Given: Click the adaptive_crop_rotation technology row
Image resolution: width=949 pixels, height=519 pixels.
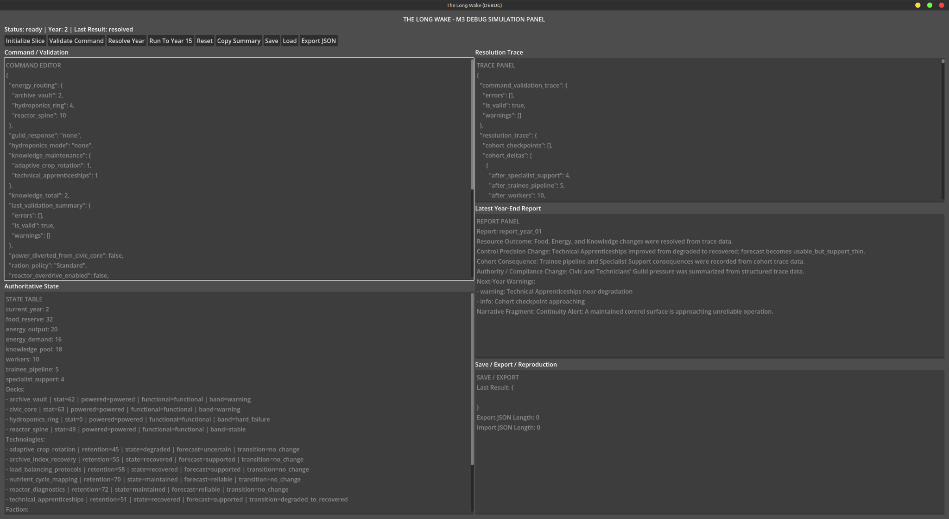Looking at the screenshot, I should pos(152,449).
